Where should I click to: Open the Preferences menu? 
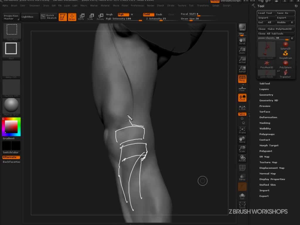point(137,6)
